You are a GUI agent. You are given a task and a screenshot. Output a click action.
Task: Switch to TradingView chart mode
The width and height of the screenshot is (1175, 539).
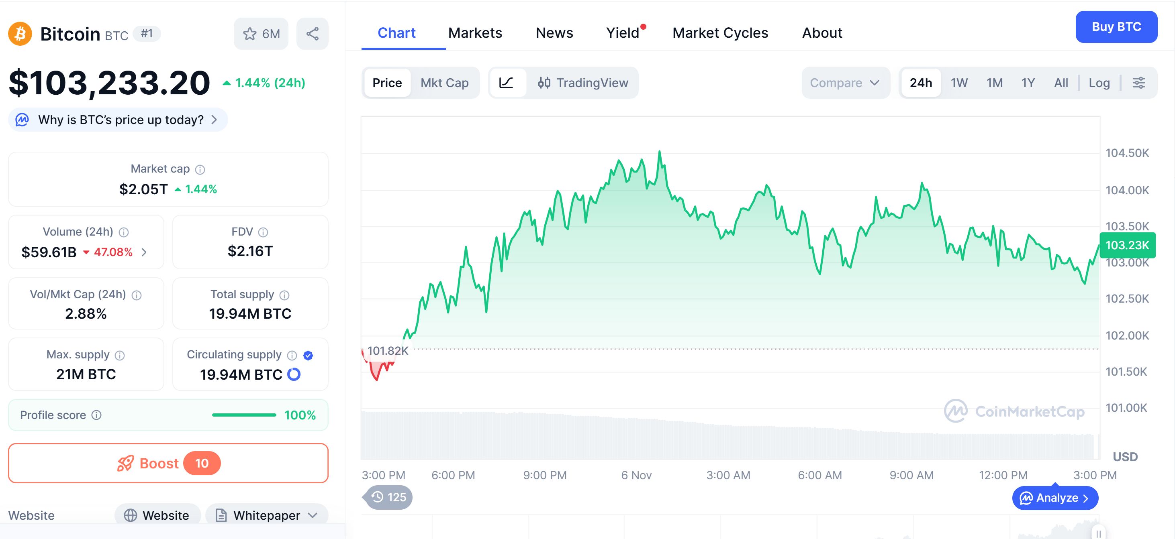point(583,82)
